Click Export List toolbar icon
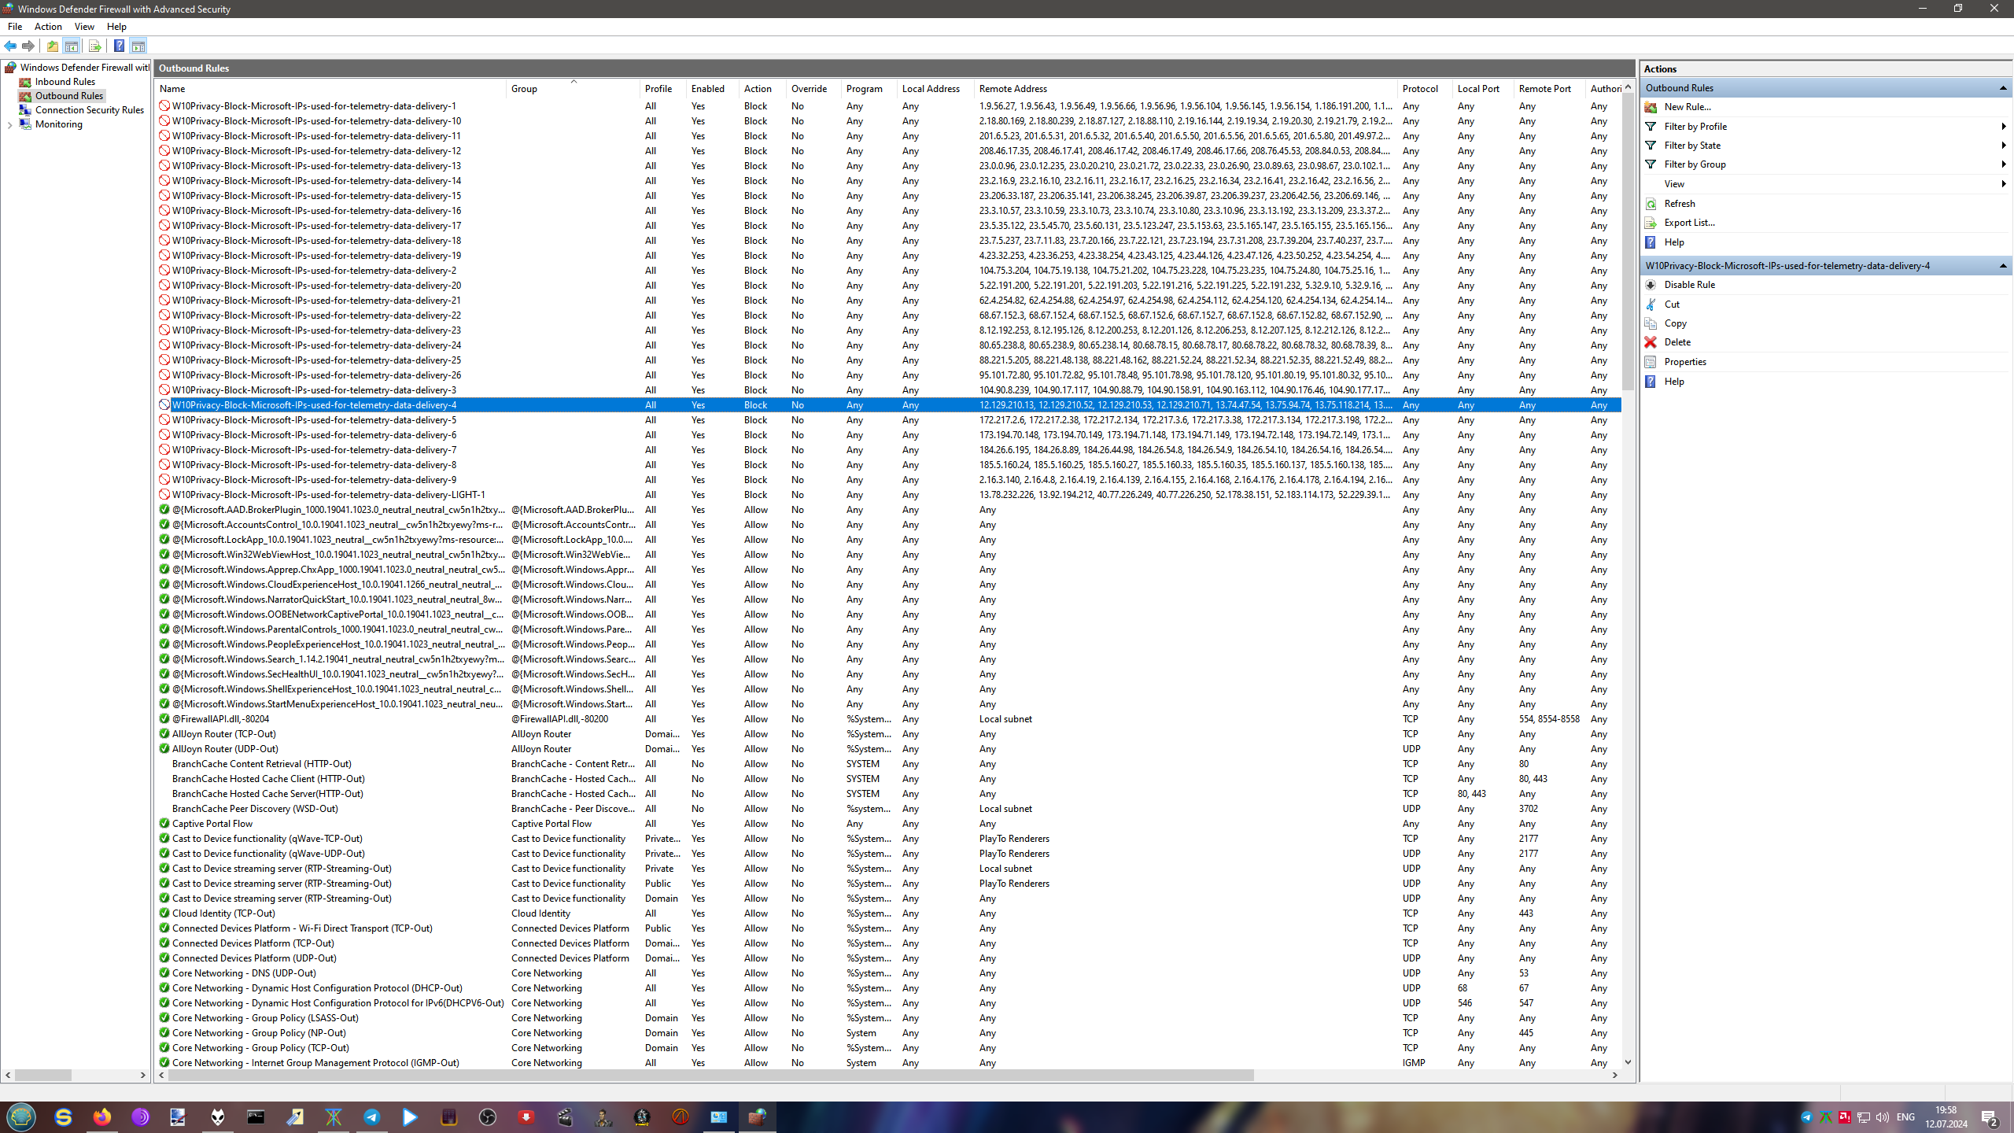Image resolution: width=2014 pixels, height=1133 pixels. (x=94, y=46)
